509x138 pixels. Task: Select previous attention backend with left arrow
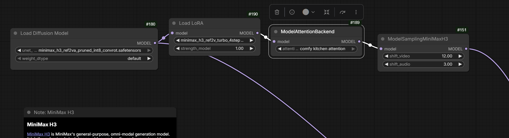click(279, 49)
